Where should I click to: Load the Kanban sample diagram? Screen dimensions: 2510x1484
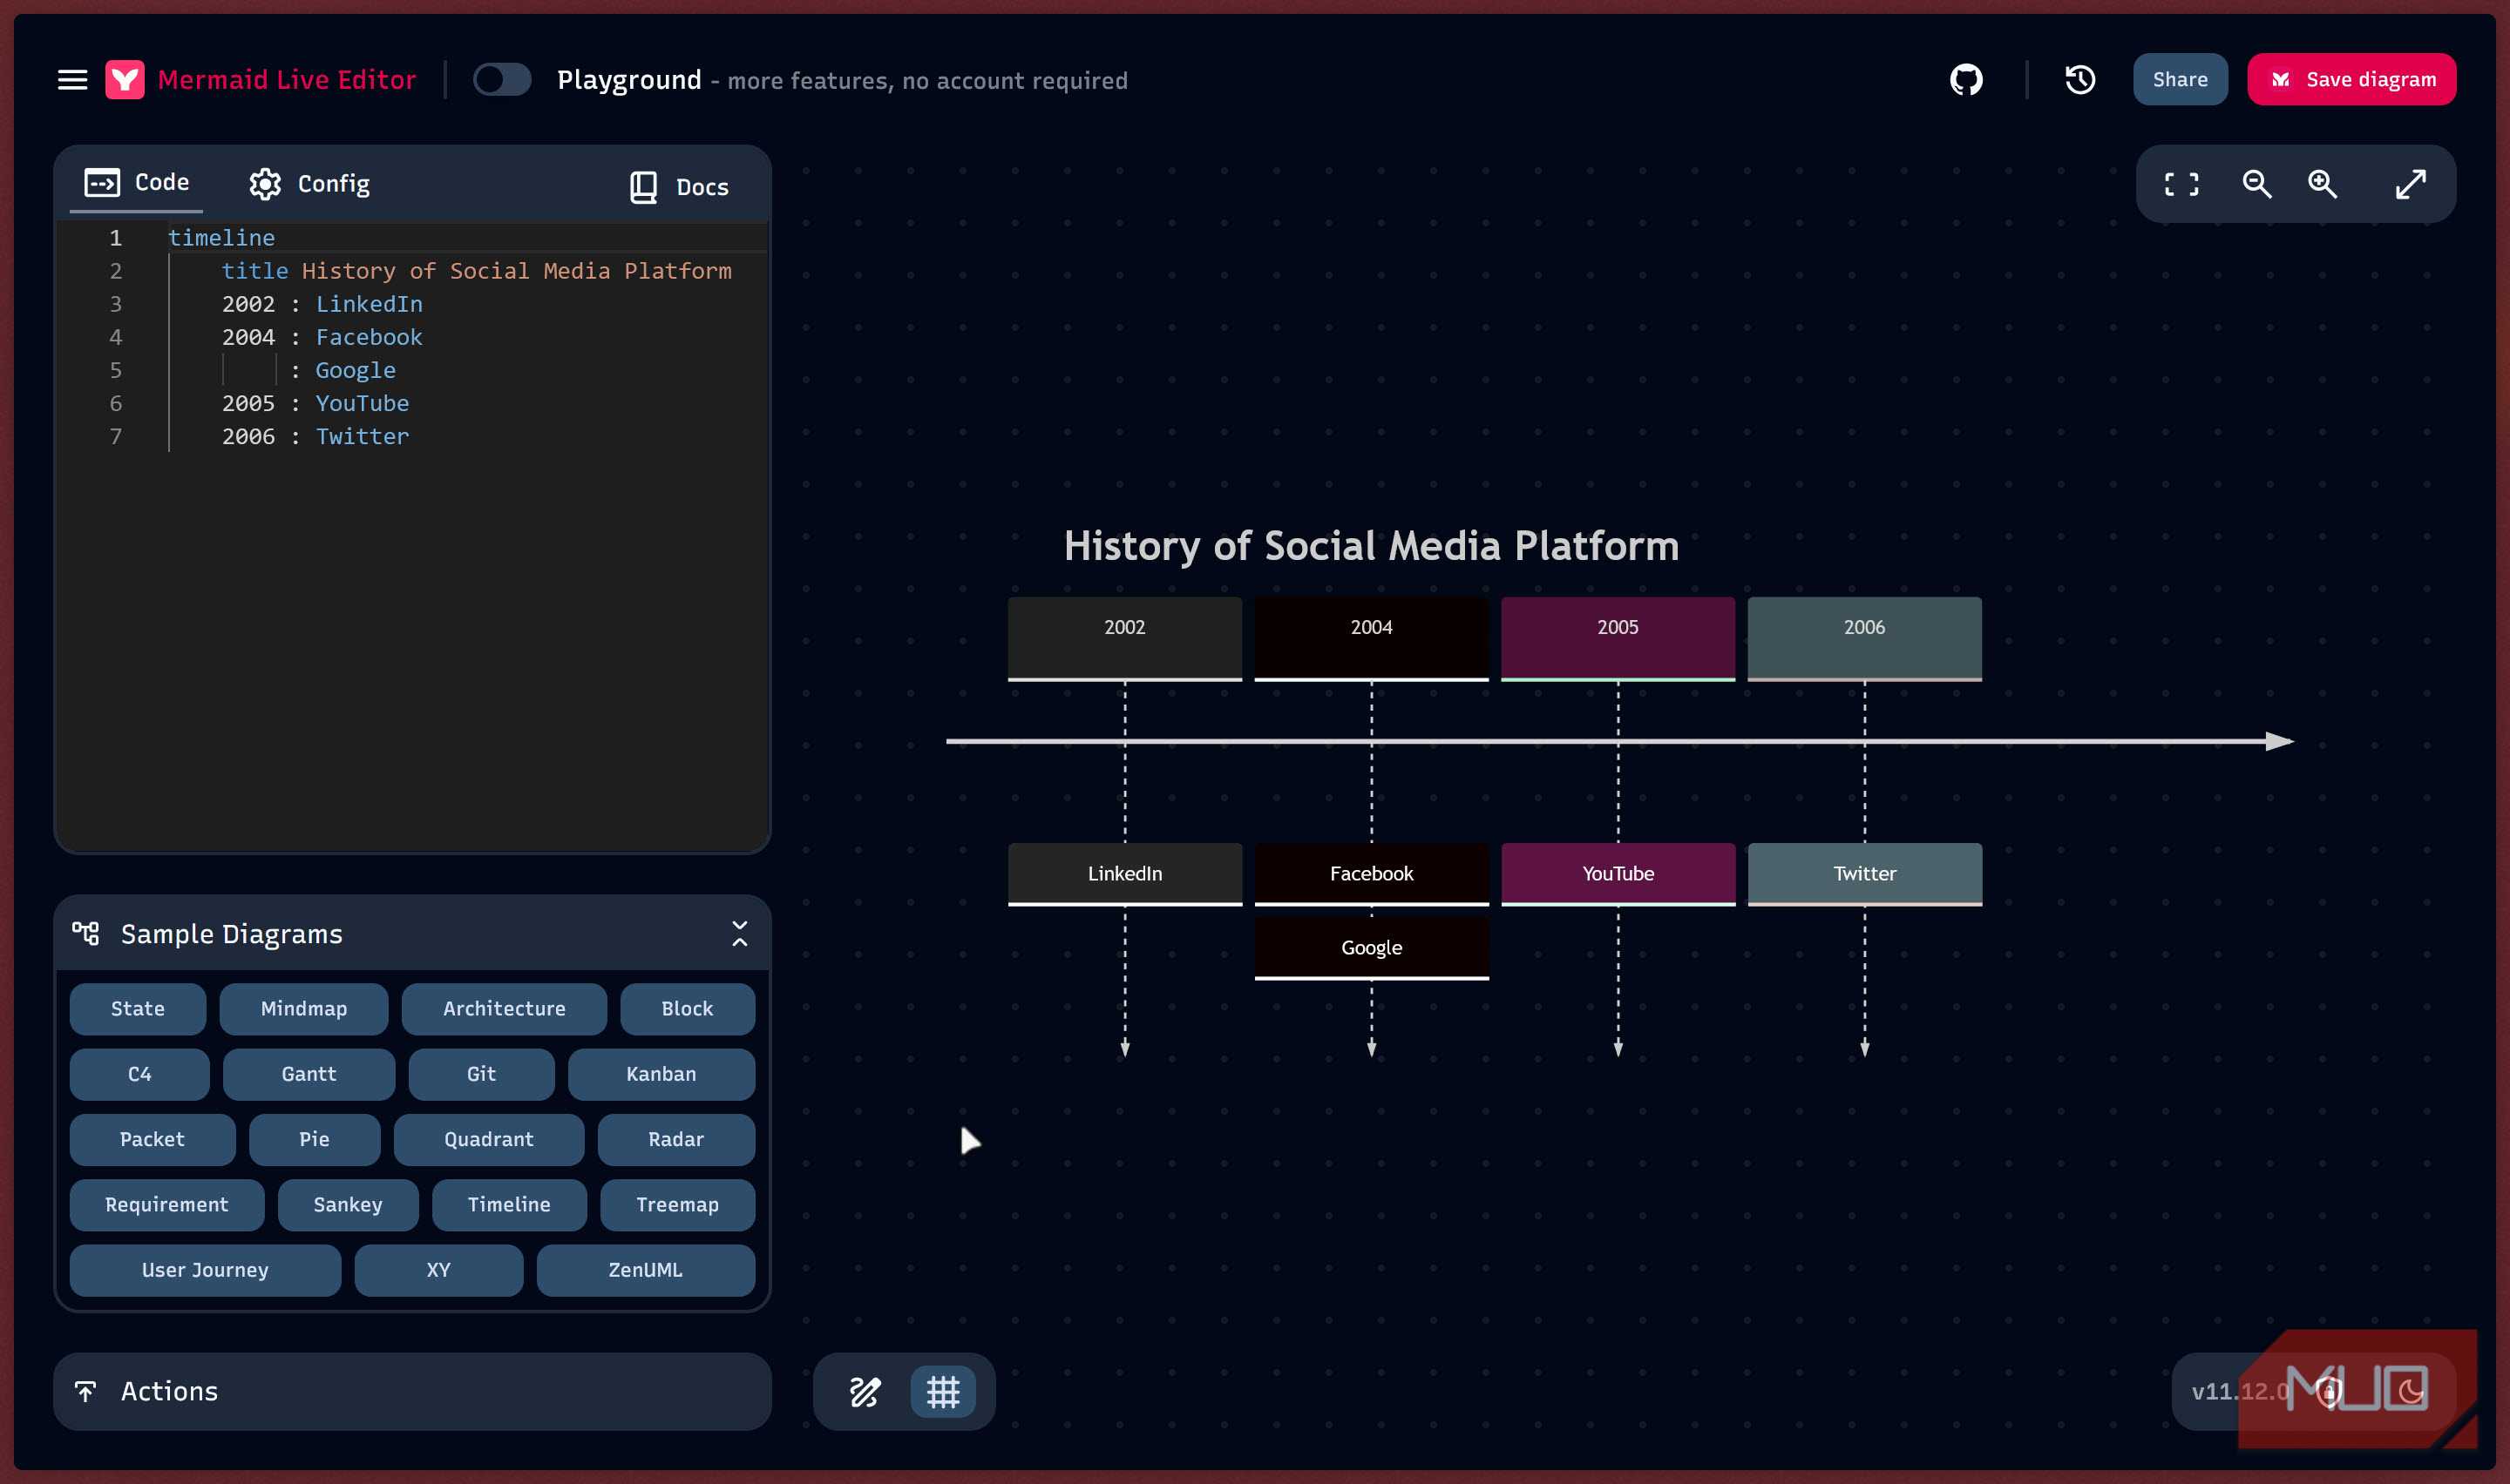point(661,1074)
